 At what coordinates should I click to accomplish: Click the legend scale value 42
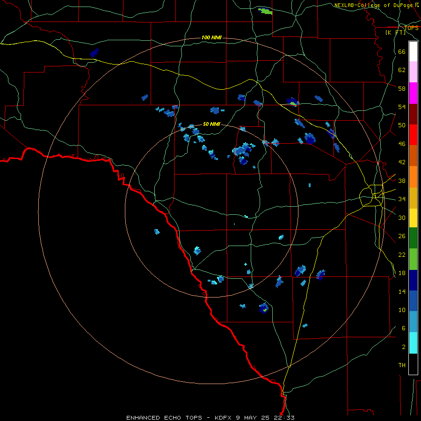click(402, 162)
